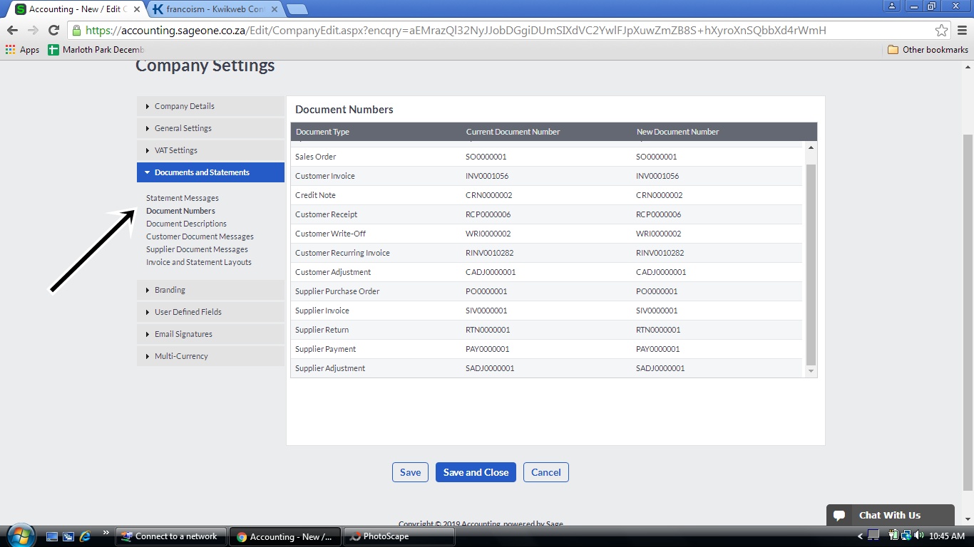Image resolution: width=974 pixels, height=547 pixels.
Task: Open Connect to a network taskbar item
Action: point(171,536)
